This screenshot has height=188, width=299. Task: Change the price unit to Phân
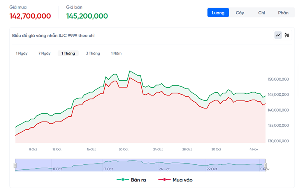tap(283, 13)
